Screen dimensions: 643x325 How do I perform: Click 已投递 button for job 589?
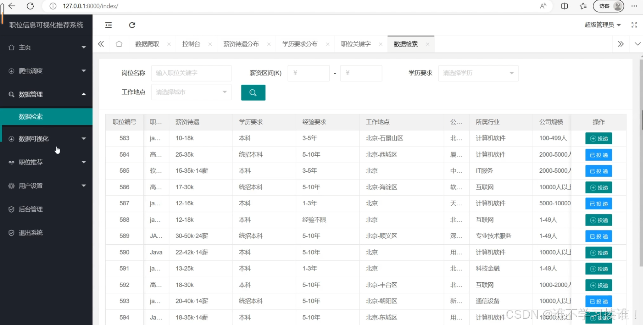click(599, 236)
